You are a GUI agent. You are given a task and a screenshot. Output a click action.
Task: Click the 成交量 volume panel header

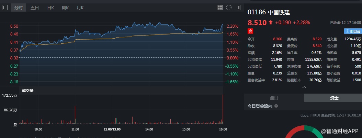pyautogui.click(x=28, y=91)
